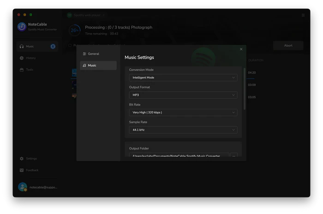Open the Bit Rate dropdown
Viewport: 323px width, 214px height.
coord(183,113)
